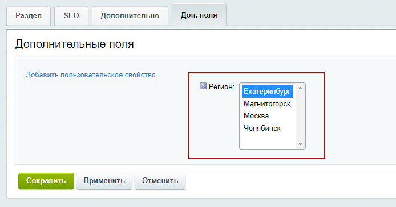Choose Москва in the region list
Image resolution: width=396 pixels, height=207 pixels.
(268, 116)
